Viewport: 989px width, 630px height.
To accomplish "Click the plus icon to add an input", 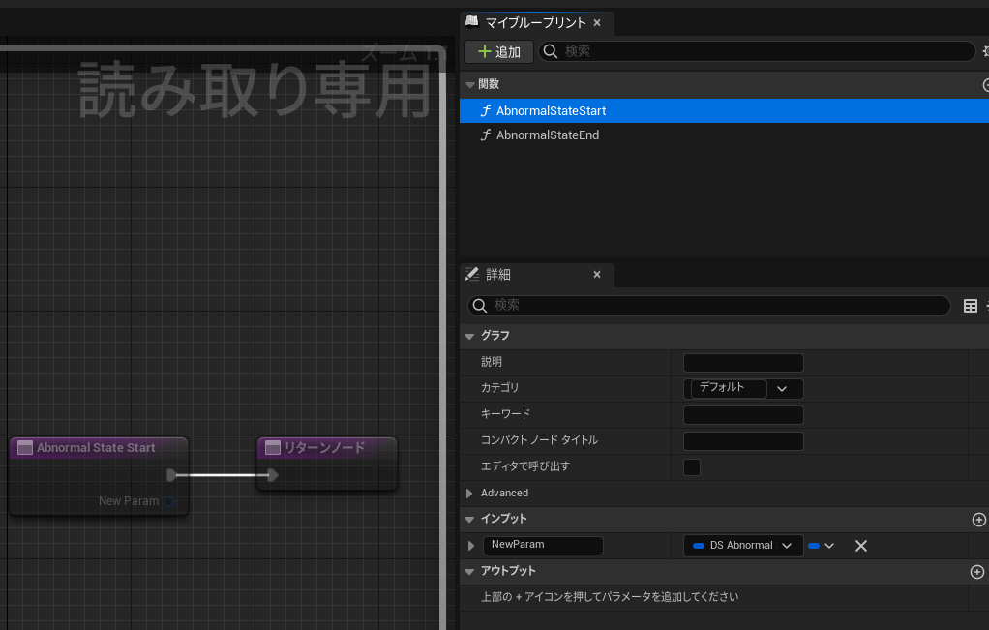I will click(x=978, y=520).
